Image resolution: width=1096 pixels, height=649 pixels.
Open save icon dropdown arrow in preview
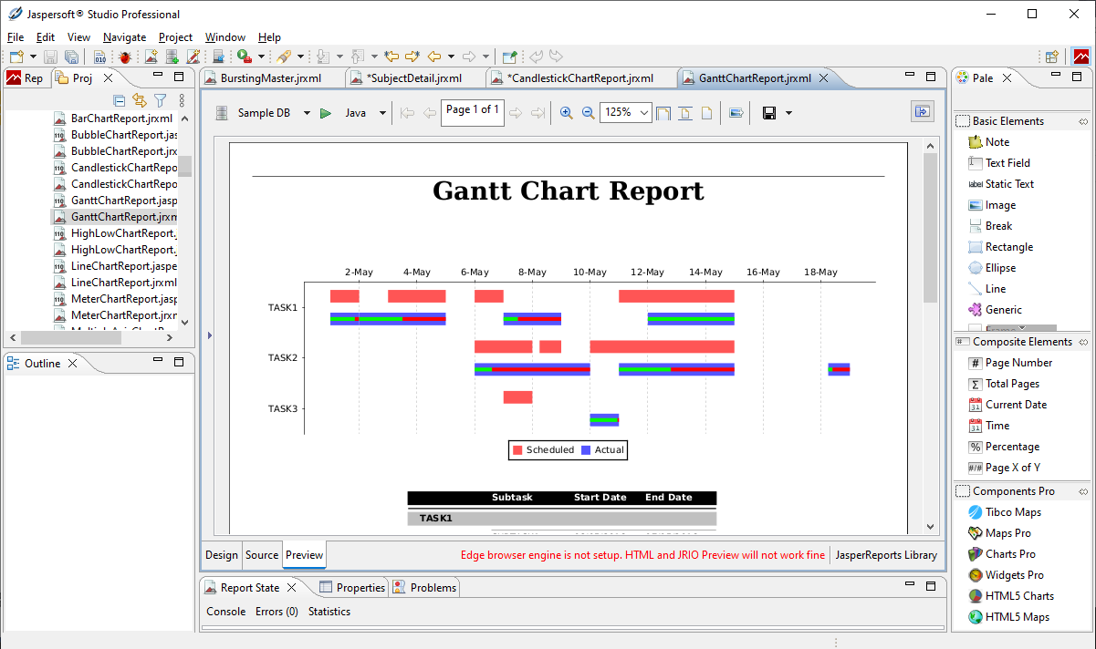pyautogui.click(x=788, y=113)
